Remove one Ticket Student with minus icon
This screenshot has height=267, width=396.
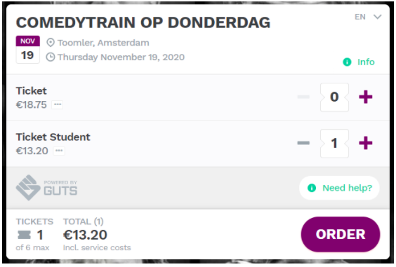(303, 143)
